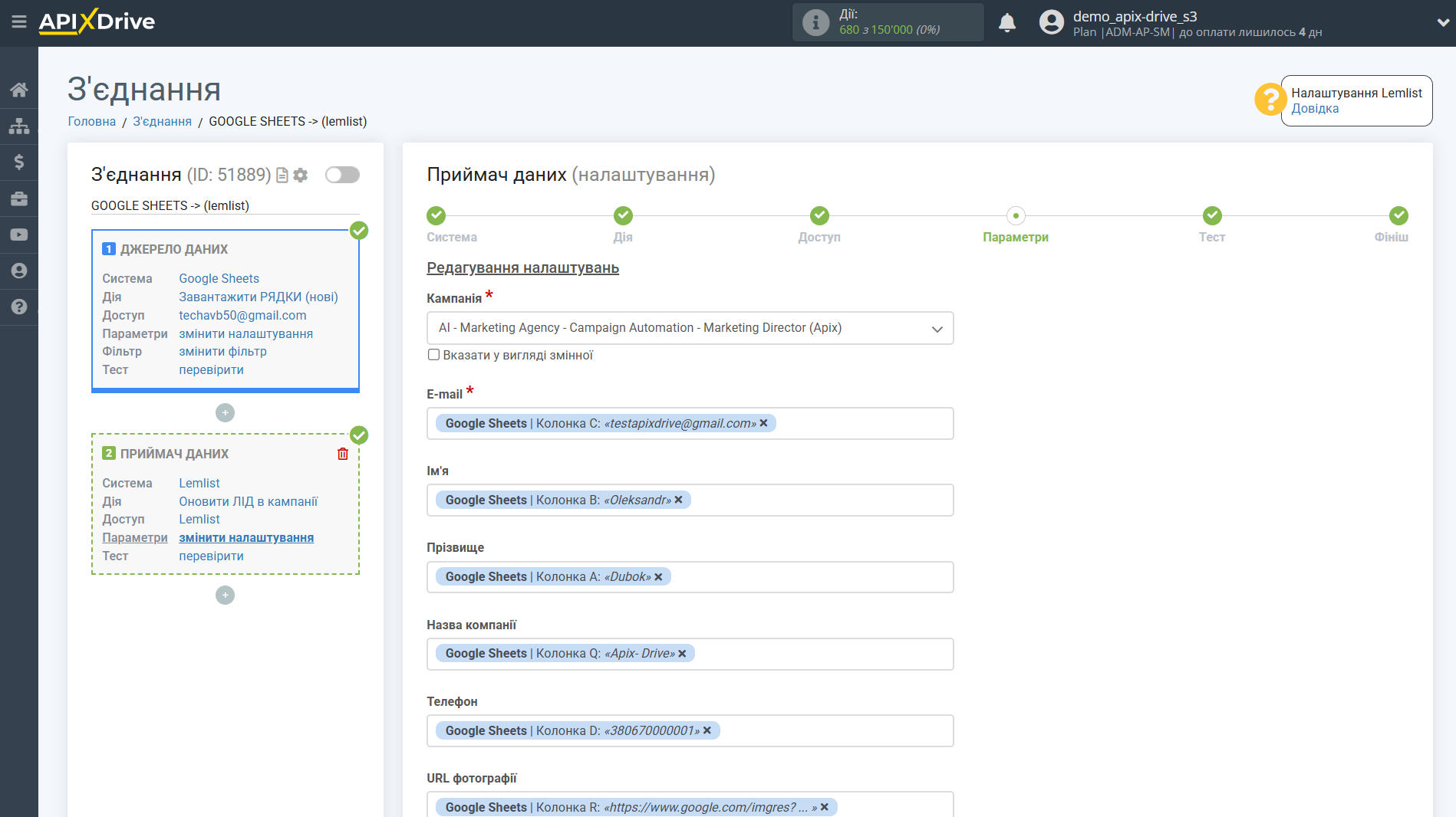Open Головна breadcrumb link
1456x817 pixels.
[x=92, y=121]
